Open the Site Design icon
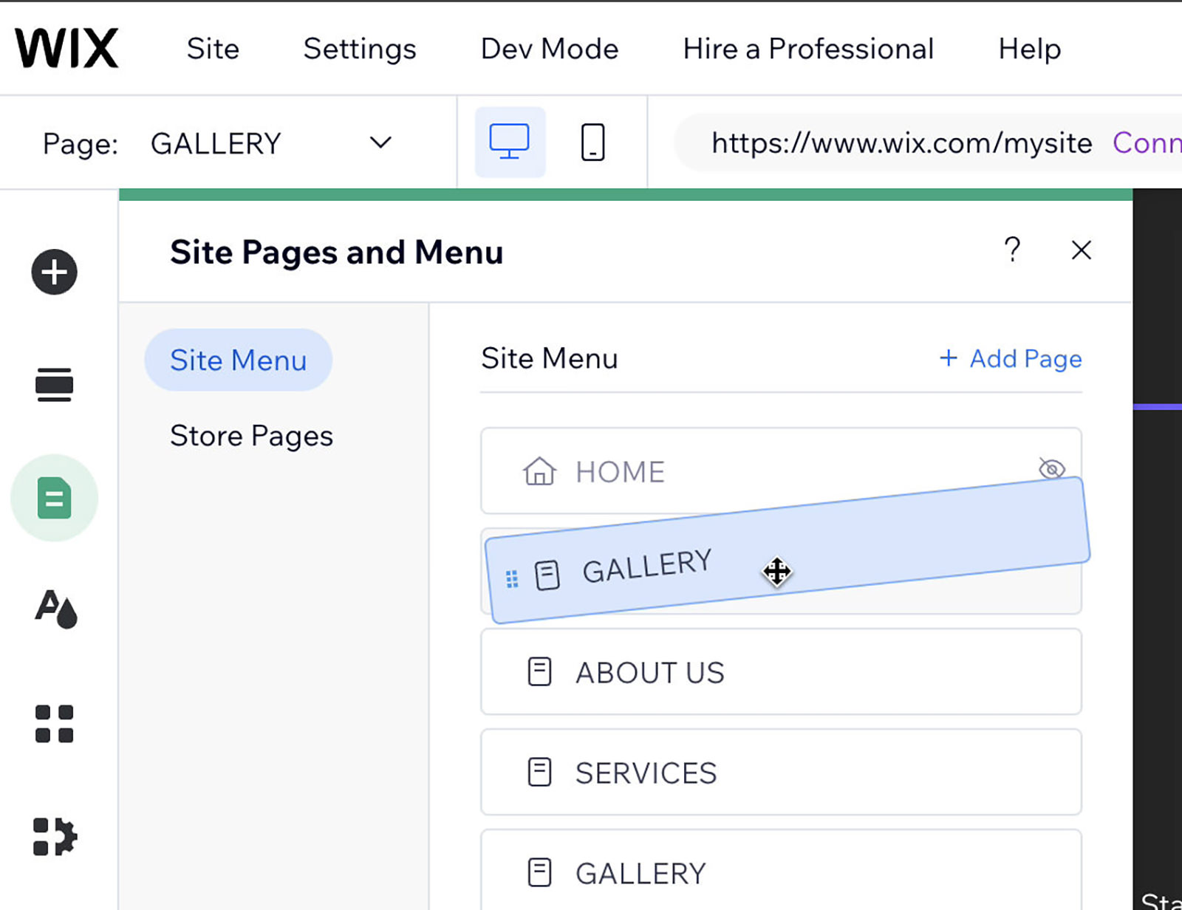This screenshot has height=910, width=1182. tap(56, 609)
